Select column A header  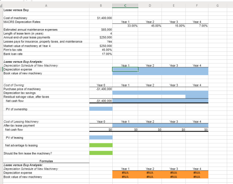[46, 5]
